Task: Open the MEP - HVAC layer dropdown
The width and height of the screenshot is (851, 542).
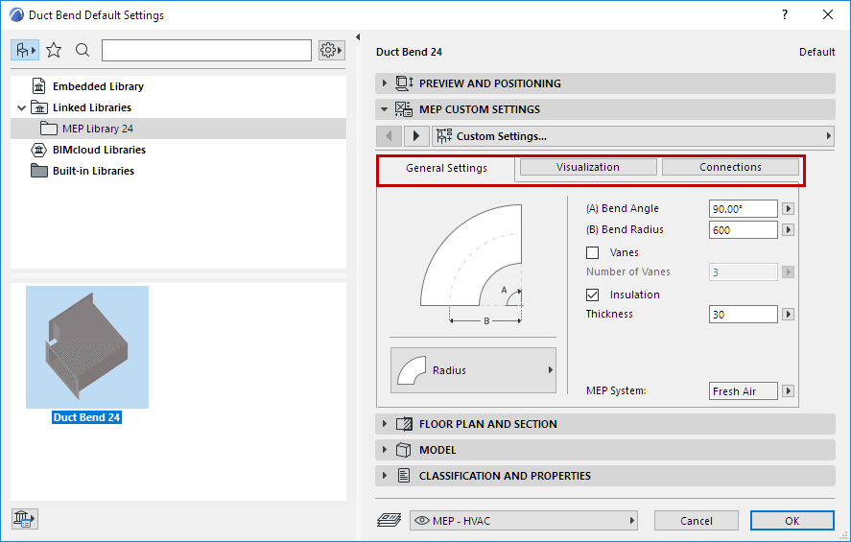Action: tap(524, 521)
